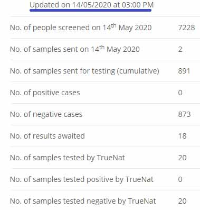Click the results awaited value 18
This screenshot has height=210, width=200.
pos(182,136)
